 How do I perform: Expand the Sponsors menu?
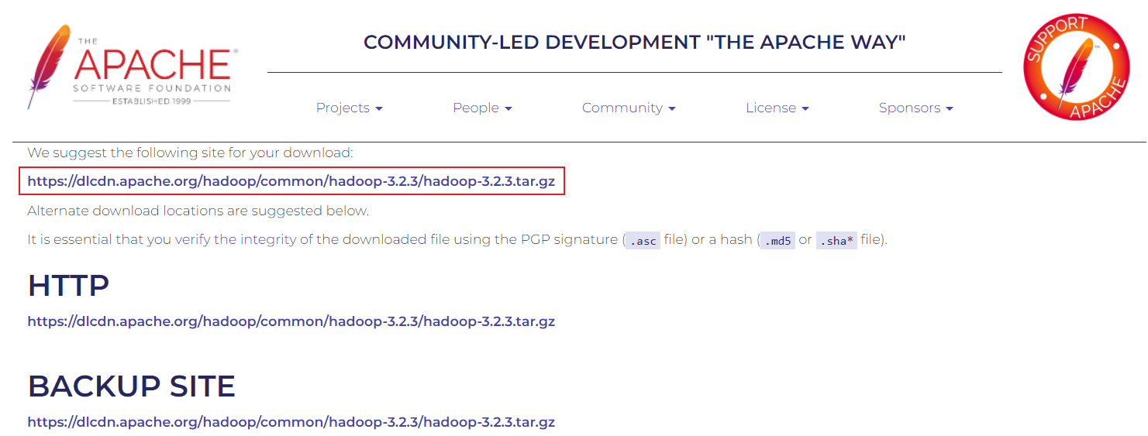pos(916,108)
